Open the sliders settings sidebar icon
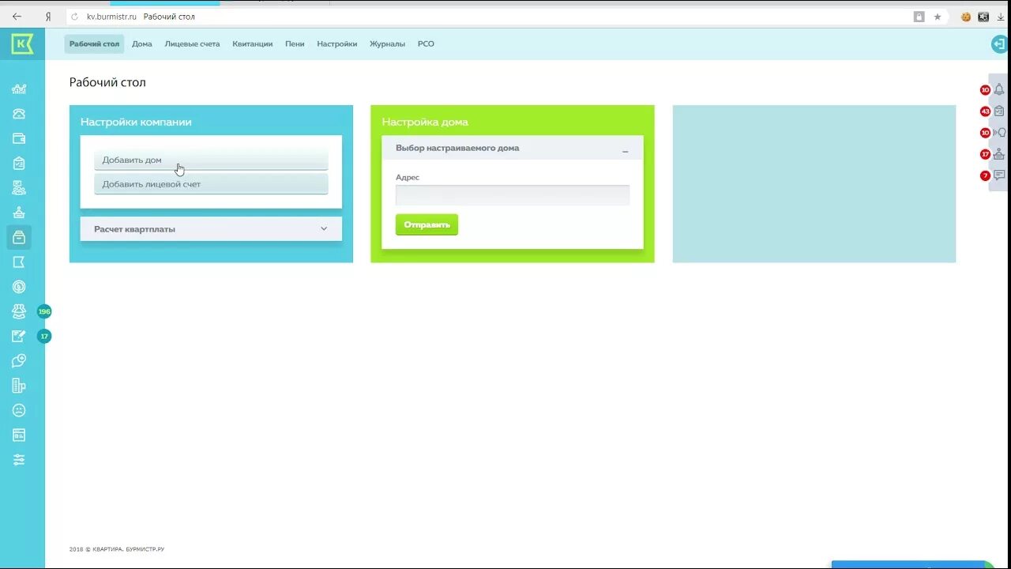The width and height of the screenshot is (1011, 569). [x=19, y=460]
